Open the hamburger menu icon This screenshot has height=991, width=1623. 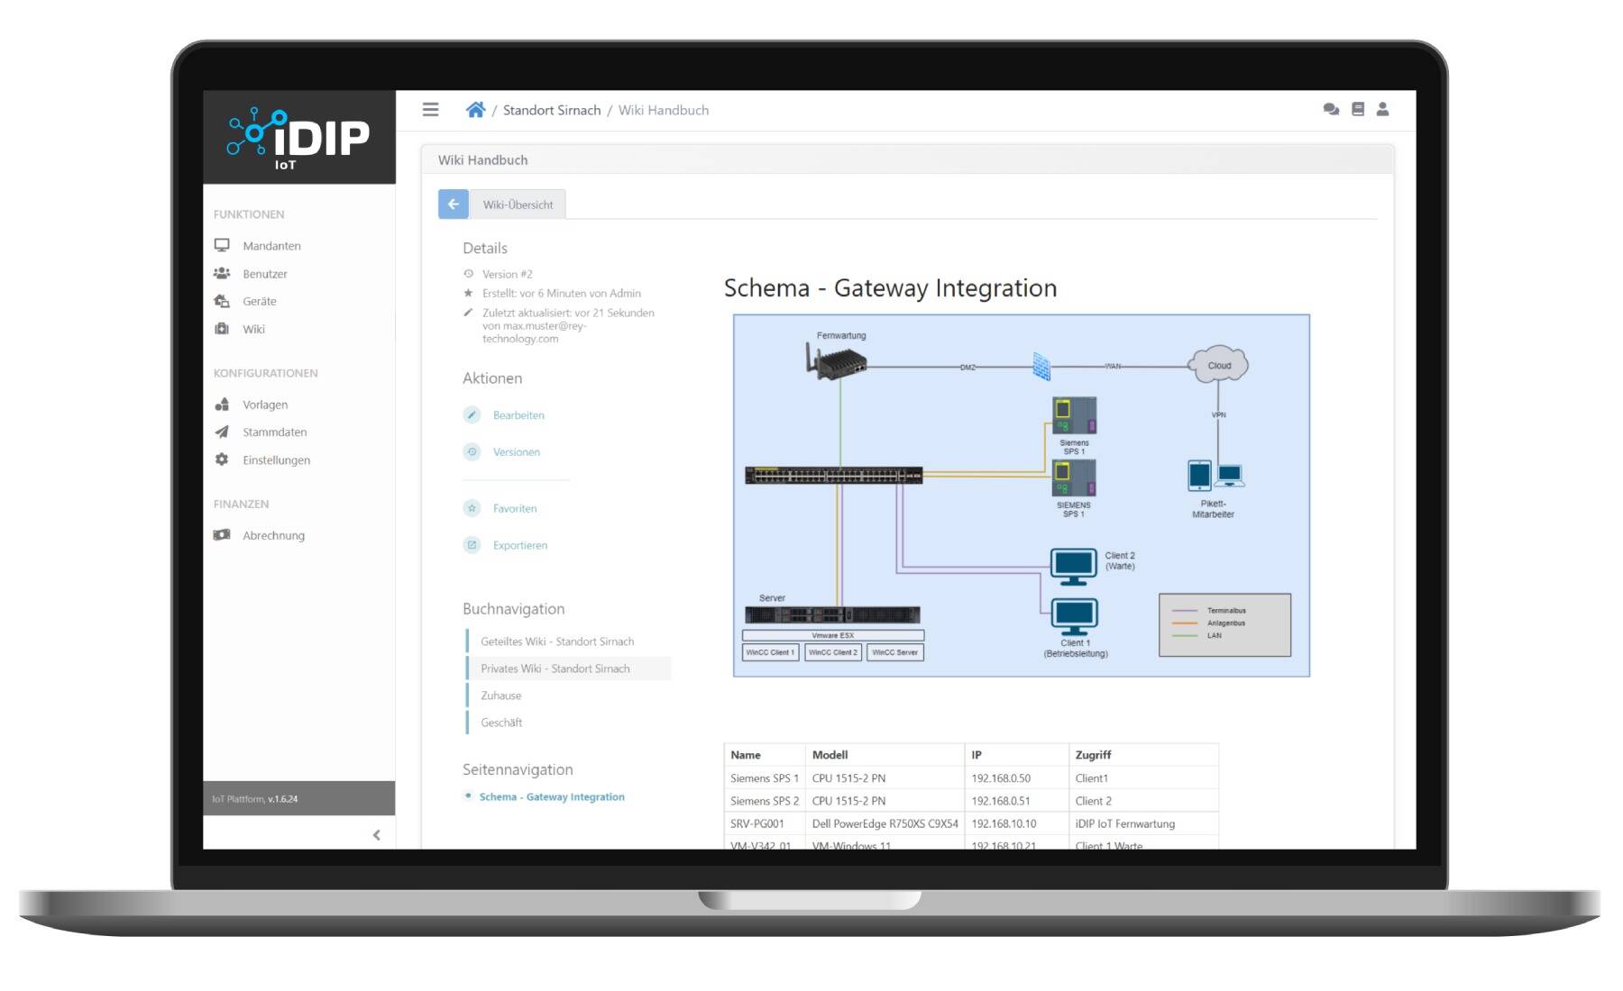[x=430, y=110]
